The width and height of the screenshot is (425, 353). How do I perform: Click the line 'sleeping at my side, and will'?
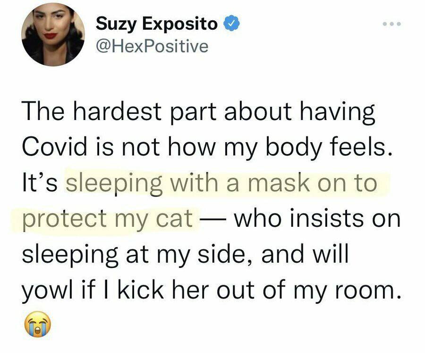[x=185, y=255]
